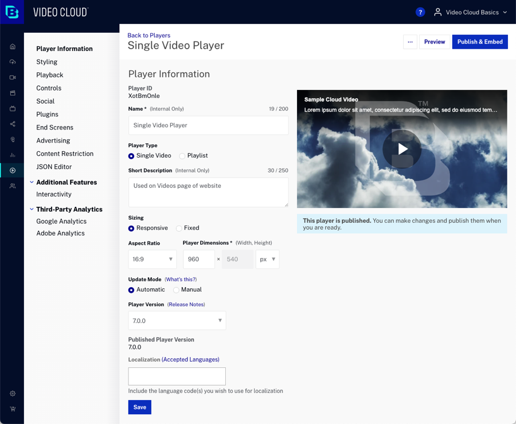
Task: Play the Sample Cloud Video preview
Action: click(x=402, y=149)
